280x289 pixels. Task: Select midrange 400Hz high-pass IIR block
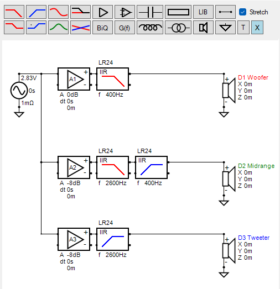[x=152, y=167]
